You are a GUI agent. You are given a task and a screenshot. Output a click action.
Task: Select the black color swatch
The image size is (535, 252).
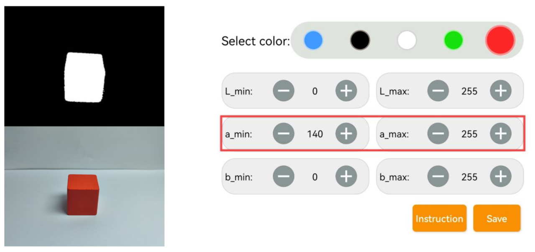pyautogui.click(x=360, y=41)
